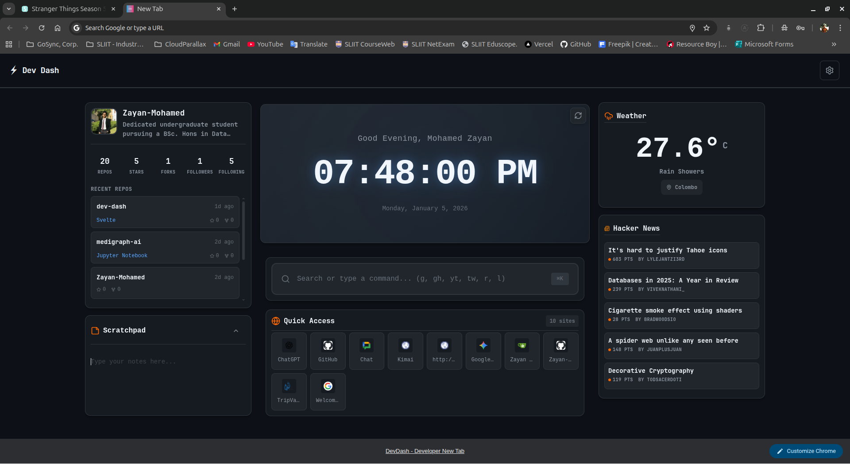This screenshot has height=464, width=850.
Task: Expand the bookmarks overflow chevron
Action: tap(834, 44)
